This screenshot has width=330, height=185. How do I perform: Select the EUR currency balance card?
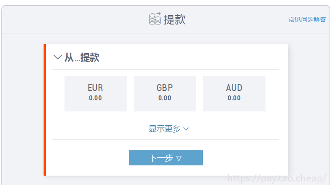[96, 94]
